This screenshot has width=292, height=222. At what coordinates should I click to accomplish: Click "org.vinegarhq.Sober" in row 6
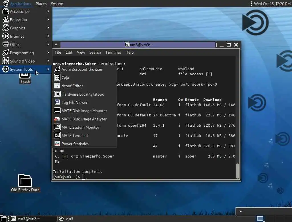pos(93,156)
